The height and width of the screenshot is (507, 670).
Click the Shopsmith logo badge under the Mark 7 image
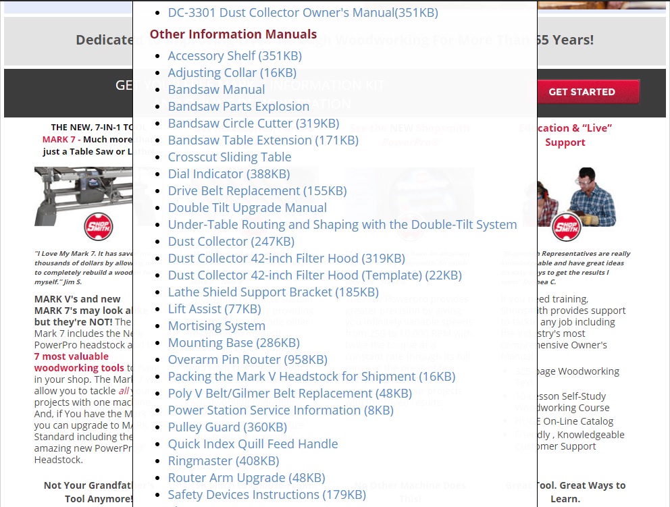99,226
